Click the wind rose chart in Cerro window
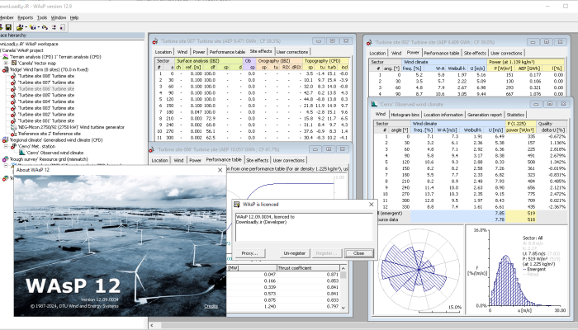This screenshot has height=330, width=578. [x=419, y=270]
